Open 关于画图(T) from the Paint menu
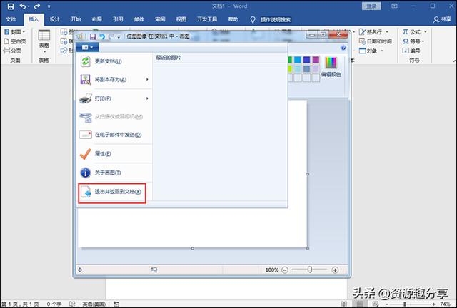 point(114,173)
